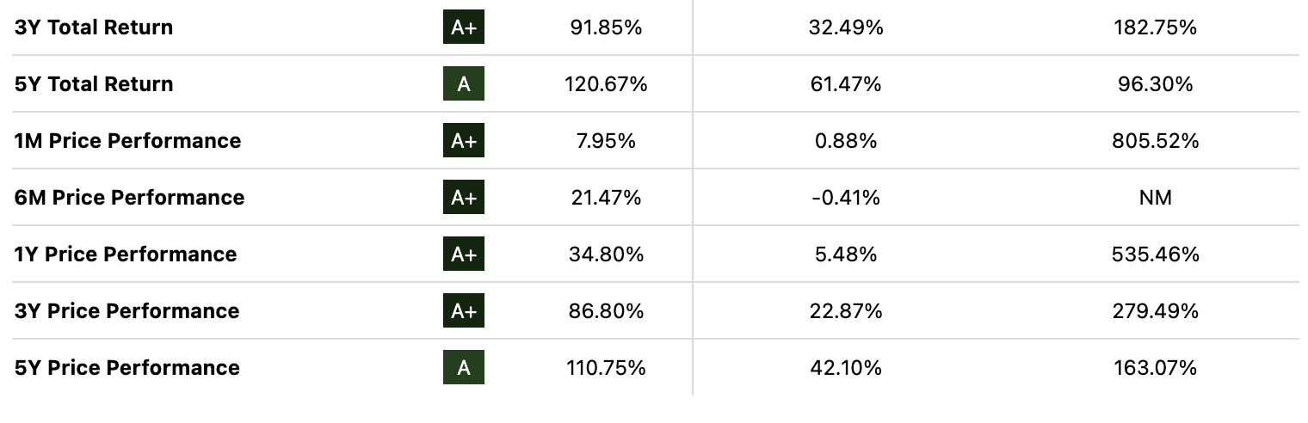Image resolution: width=1308 pixels, height=423 pixels.
Task: Click the 535.46% value
Action: point(1155,254)
